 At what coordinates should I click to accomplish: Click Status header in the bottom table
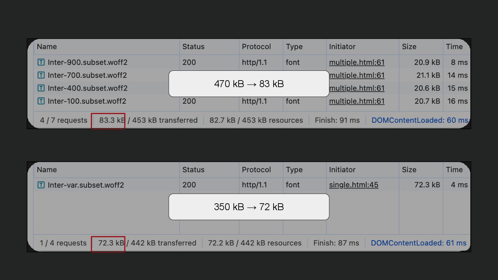coord(193,170)
